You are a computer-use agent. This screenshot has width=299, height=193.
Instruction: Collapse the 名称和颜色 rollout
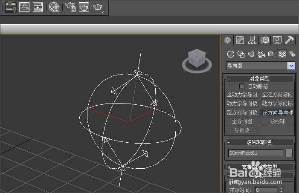(x=260, y=142)
